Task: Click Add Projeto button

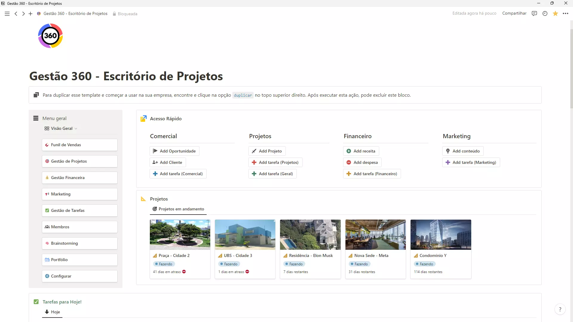Action: [x=267, y=151]
